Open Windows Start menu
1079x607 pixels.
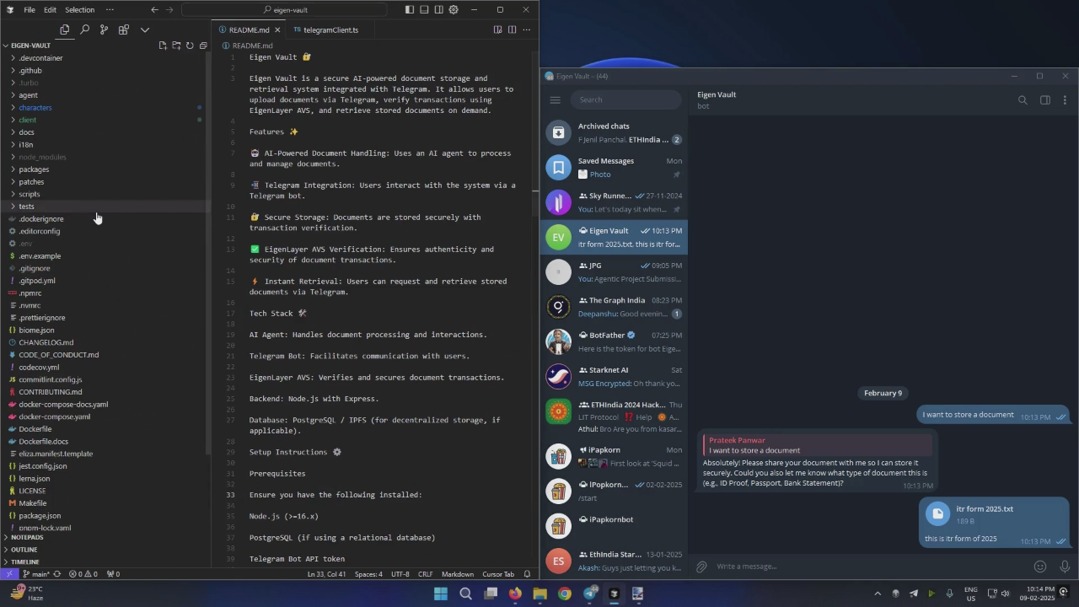coord(440,594)
